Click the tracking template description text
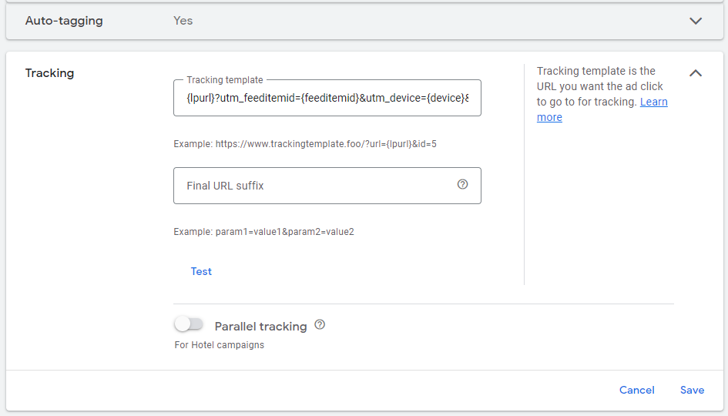The width and height of the screenshot is (728, 416). point(599,86)
